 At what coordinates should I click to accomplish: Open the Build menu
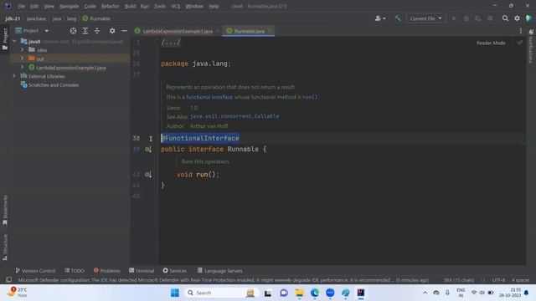click(x=130, y=6)
